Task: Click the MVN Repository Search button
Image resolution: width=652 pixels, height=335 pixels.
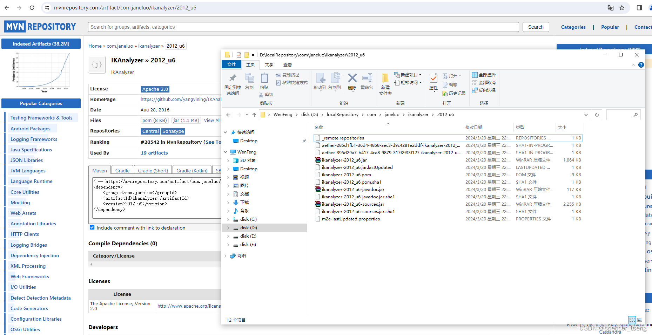Action: (536, 27)
